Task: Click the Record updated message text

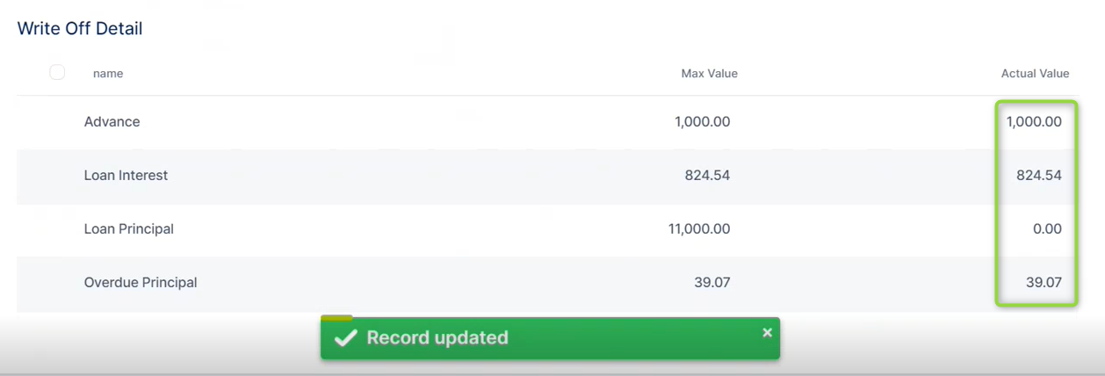Action: point(437,338)
